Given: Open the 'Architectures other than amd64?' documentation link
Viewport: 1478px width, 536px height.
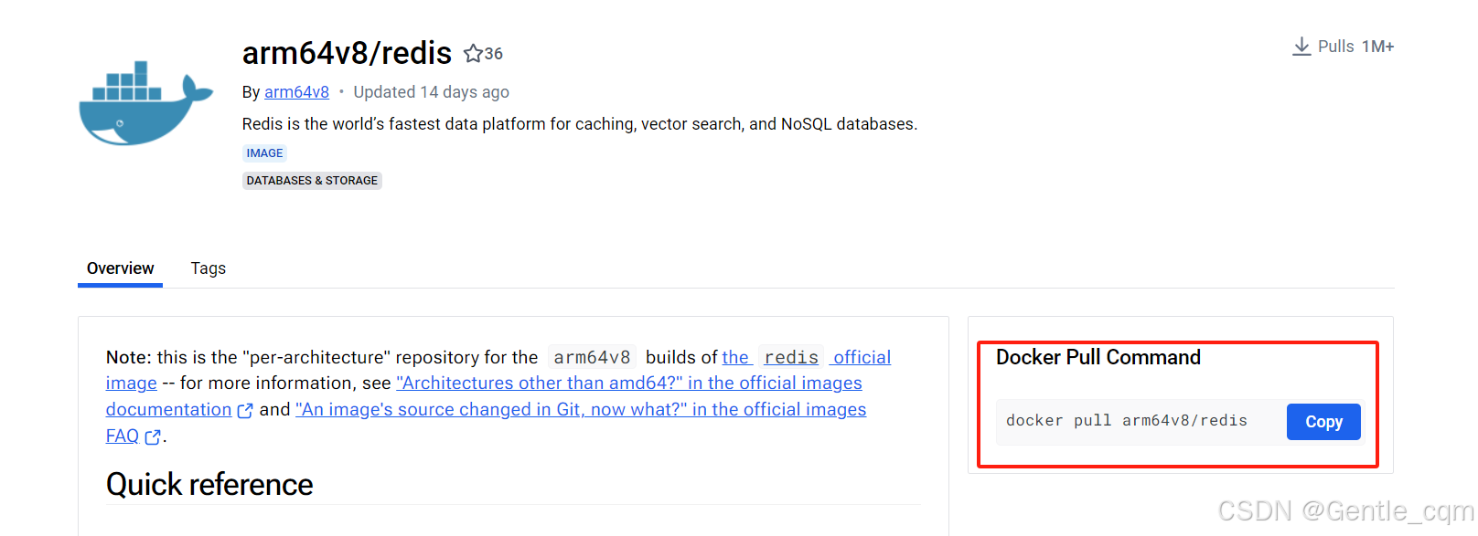Looking at the screenshot, I should pyautogui.click(x=628, y=383).
